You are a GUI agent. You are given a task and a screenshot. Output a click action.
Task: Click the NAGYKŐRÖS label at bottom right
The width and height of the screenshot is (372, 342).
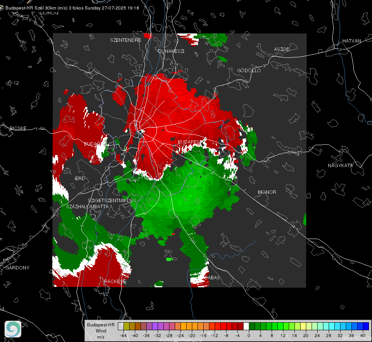[x=357, y=338]
